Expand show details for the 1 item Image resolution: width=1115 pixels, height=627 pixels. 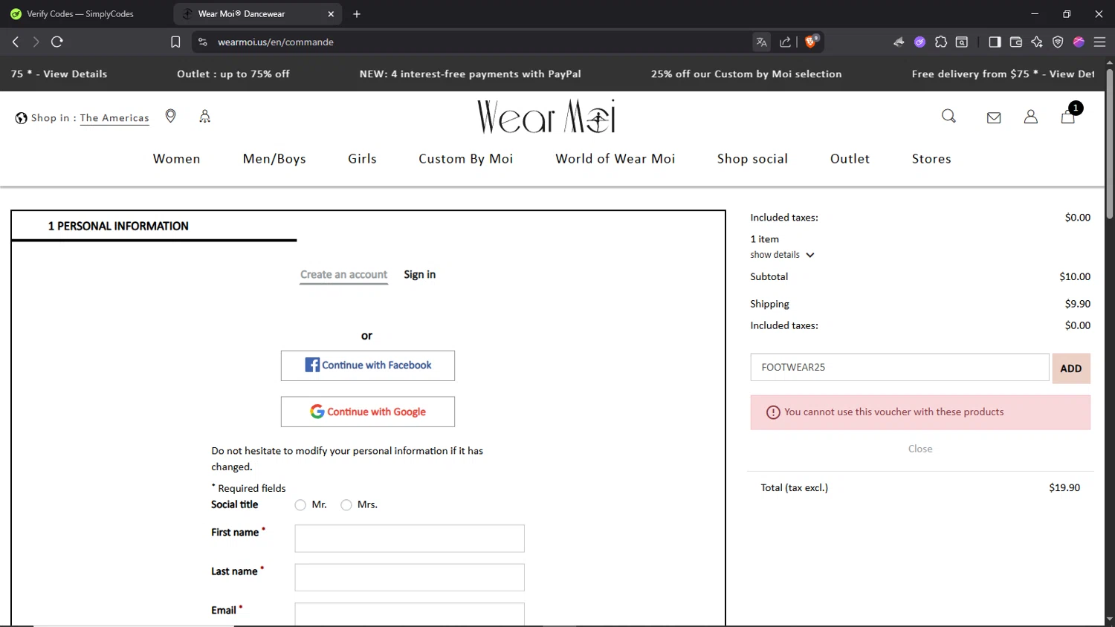(783, 255)
